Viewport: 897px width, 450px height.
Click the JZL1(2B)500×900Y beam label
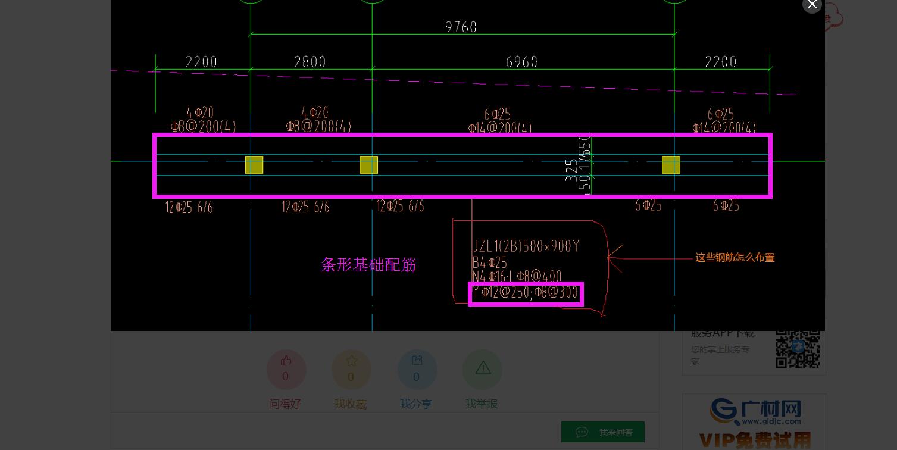[526, 246]
